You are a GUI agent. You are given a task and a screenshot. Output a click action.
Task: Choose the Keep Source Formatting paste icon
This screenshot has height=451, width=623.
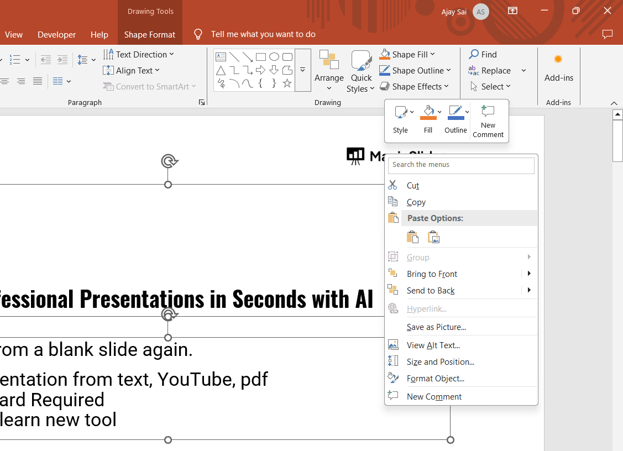click(412, 238)
